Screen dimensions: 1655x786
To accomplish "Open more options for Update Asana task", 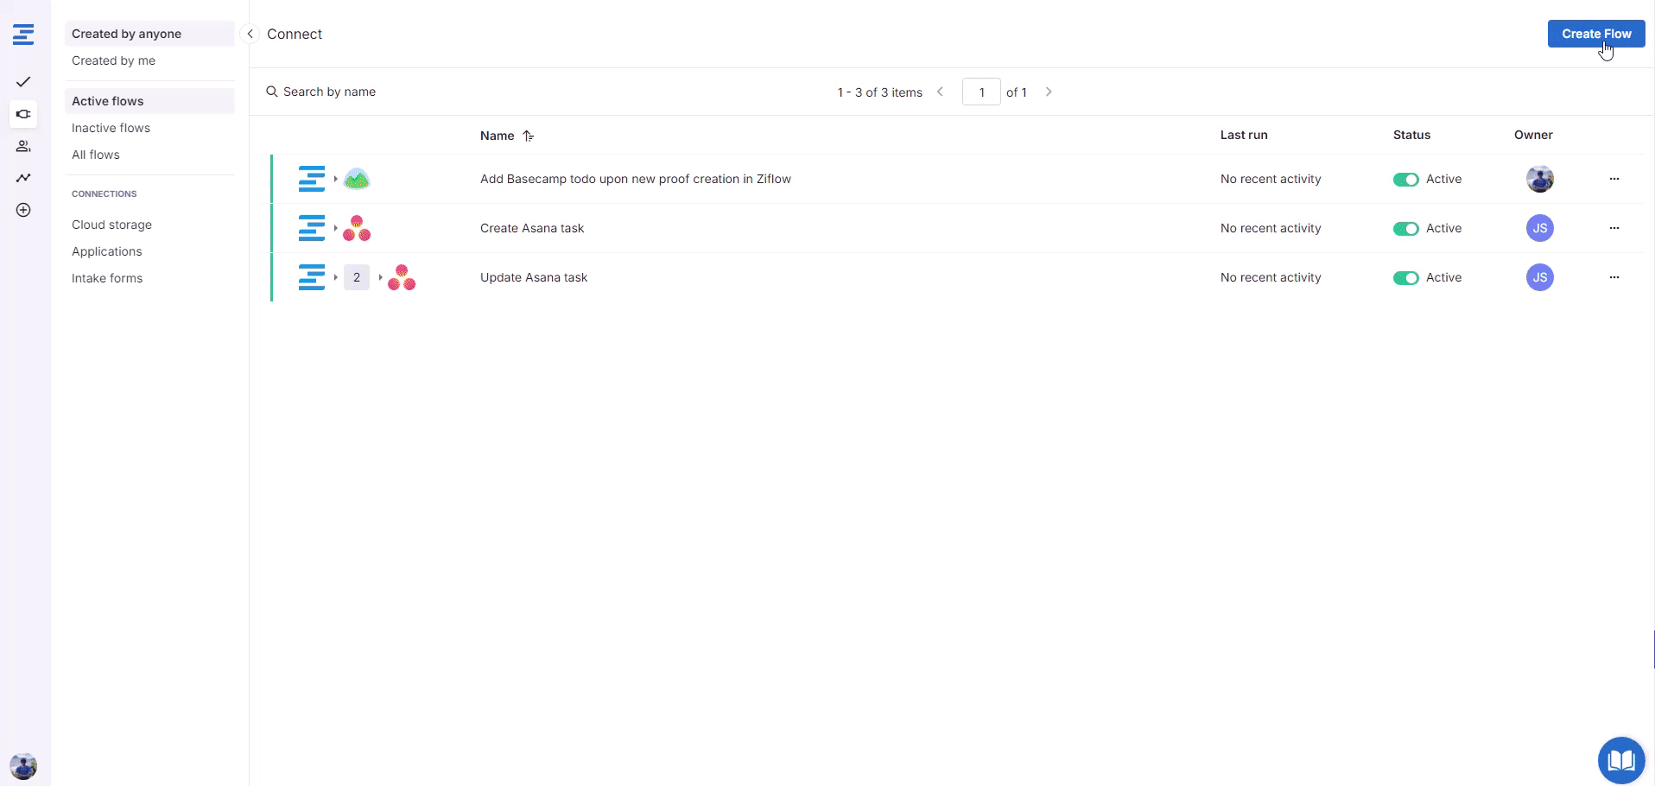I will [x=1614, y=277].
